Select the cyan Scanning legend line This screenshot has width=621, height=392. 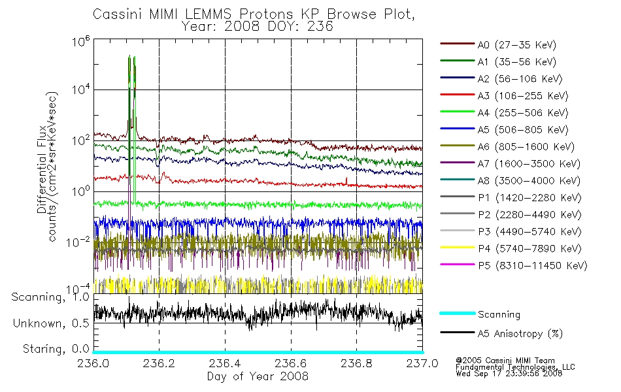tap(458, 313)
